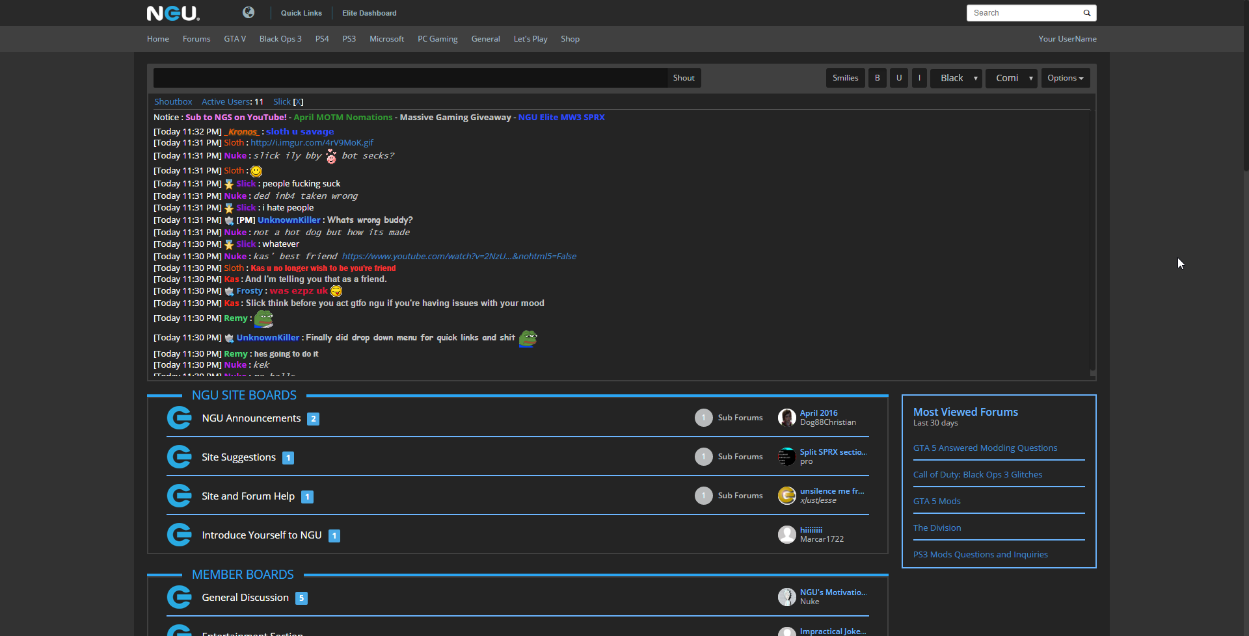The width and height of the screenshot is (1249, 636).
Task: Toggle bold shout formatting with B
Action: tap(877, 77)
